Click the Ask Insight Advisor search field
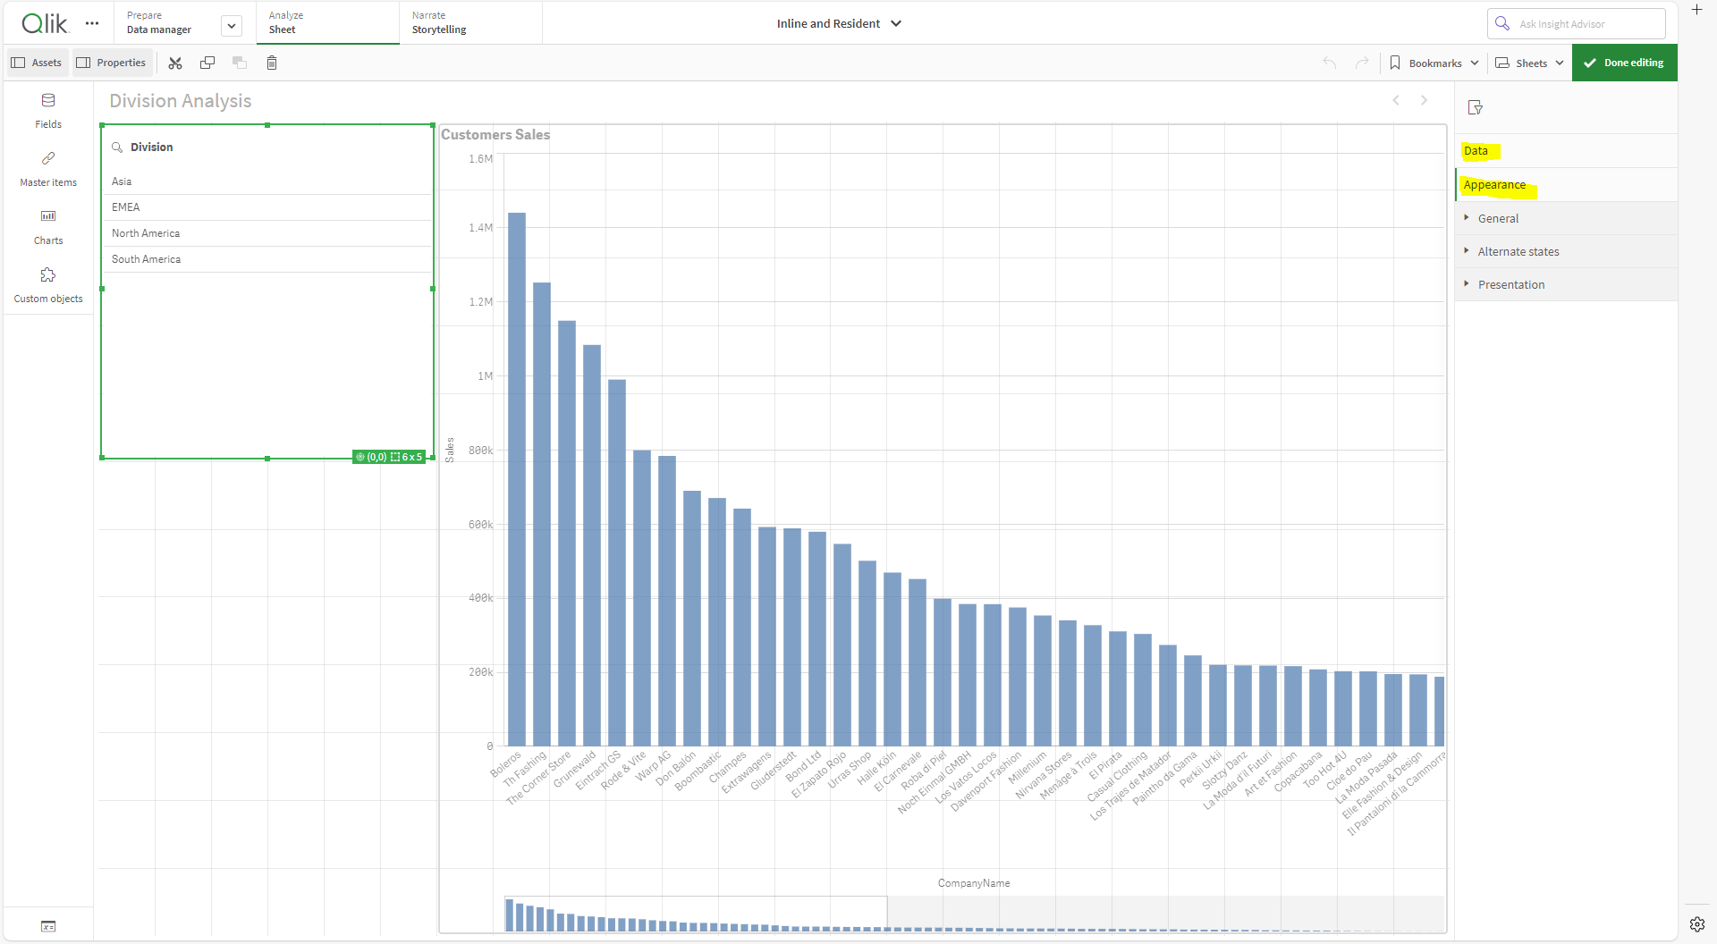1717x944 pixels. click(x=1577, y=24)
